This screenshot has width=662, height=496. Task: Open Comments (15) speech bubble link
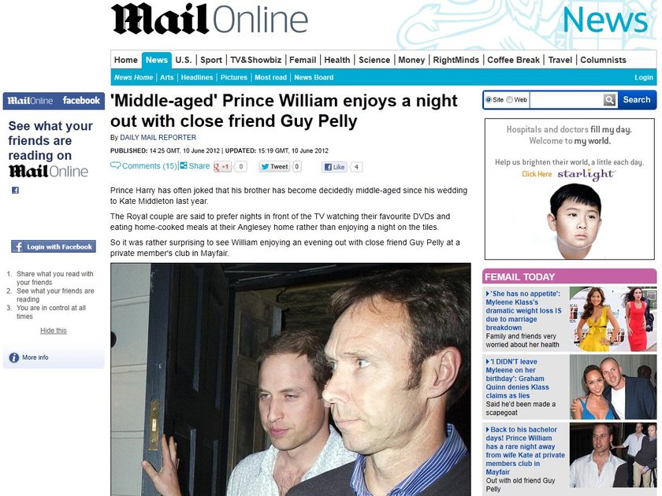coord(143,166)
